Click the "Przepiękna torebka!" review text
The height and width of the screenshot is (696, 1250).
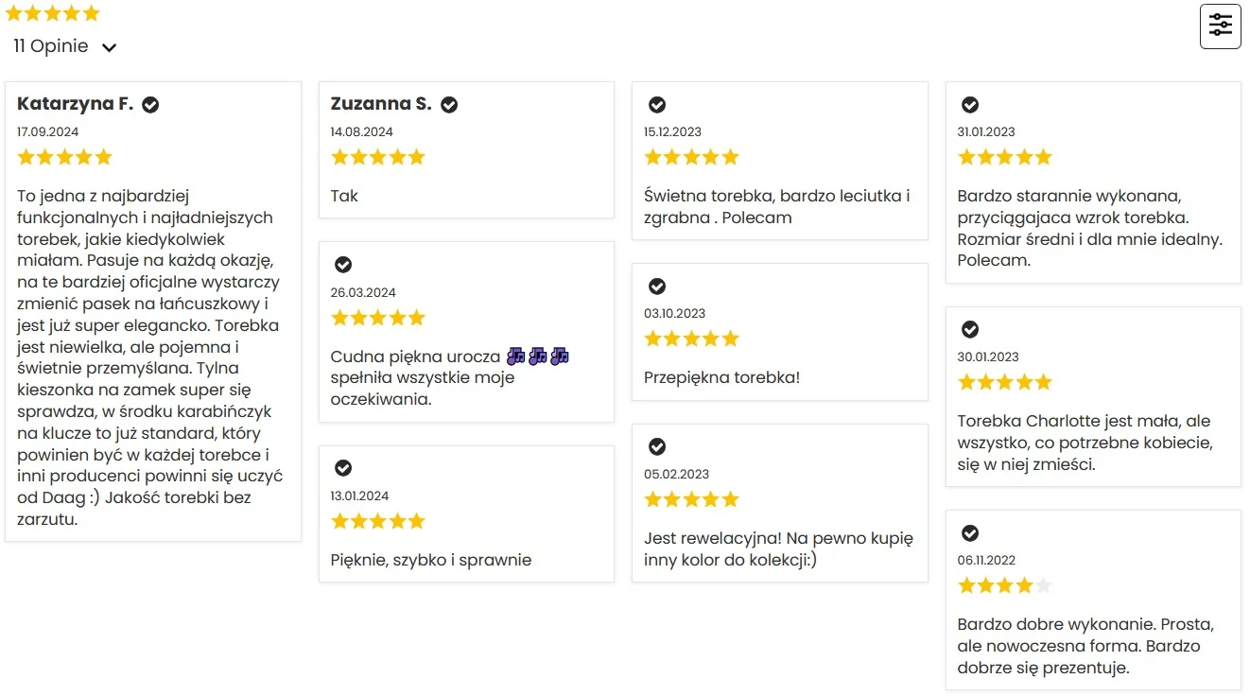[721, 378]
